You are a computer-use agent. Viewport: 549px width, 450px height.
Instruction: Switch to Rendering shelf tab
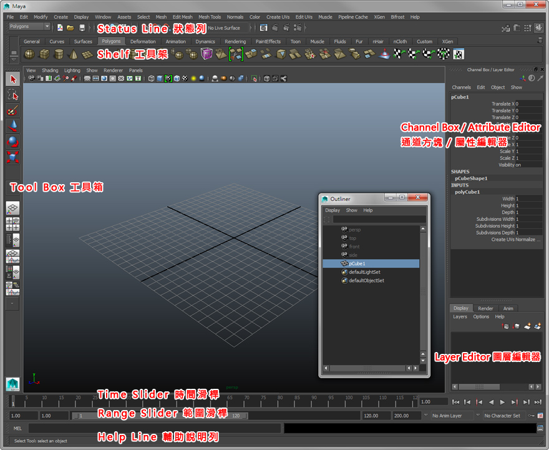[235, 41]
